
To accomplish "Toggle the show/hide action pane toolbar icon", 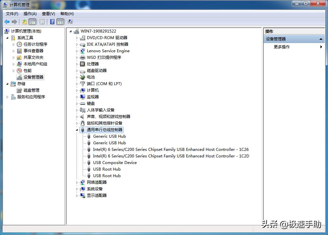I will [60, 22].
